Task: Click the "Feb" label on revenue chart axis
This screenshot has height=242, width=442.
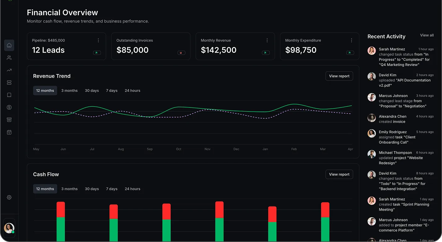Action: tap(294, 149)
